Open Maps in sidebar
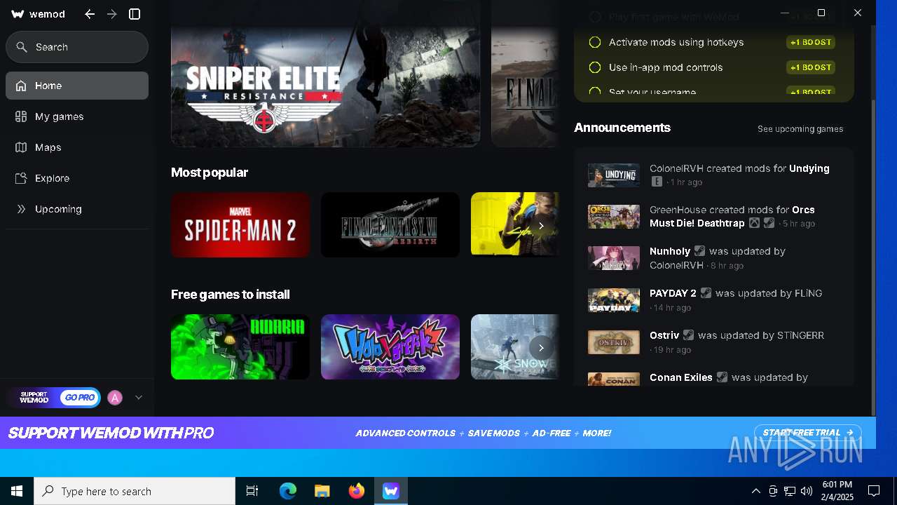Viewport: 897px width, 505px height. click(77, 147)
